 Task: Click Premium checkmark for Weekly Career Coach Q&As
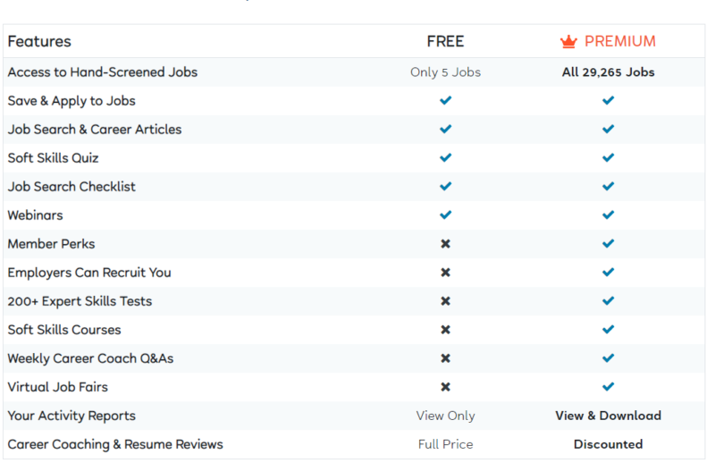[608, 357]
